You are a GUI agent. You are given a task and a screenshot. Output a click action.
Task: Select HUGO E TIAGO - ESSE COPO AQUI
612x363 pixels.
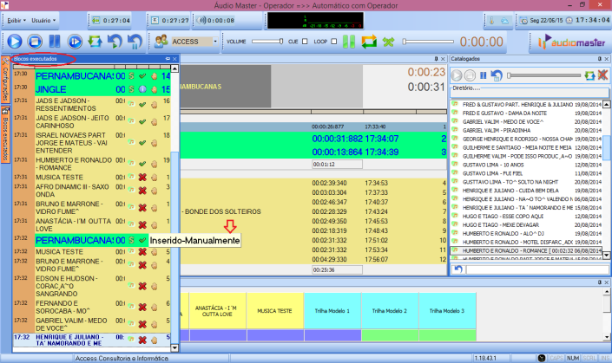pyautogui.click(x=526, y=217)
